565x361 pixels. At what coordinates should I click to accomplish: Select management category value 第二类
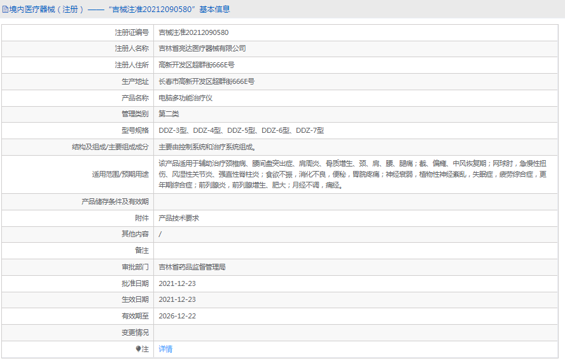click(x=169, y=114)
